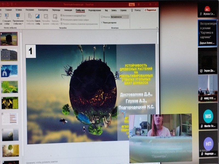Click the НП avatar circle
Image resolution: width=219 pixels, height=164 pixels.
pos(208,144)
